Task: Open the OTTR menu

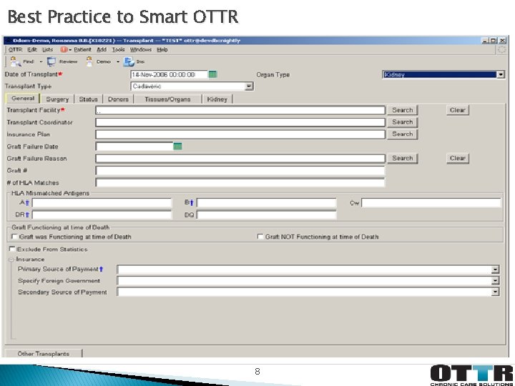Action: (16, 49)
